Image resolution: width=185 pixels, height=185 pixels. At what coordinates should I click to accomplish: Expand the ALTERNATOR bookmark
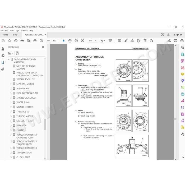point(11,89)
